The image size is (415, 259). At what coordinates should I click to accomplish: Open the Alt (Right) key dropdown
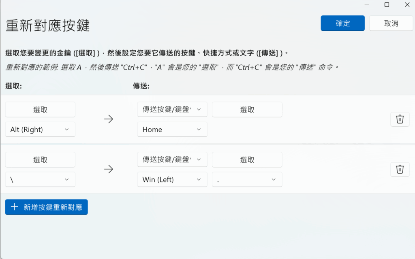(x=40, y=129)
